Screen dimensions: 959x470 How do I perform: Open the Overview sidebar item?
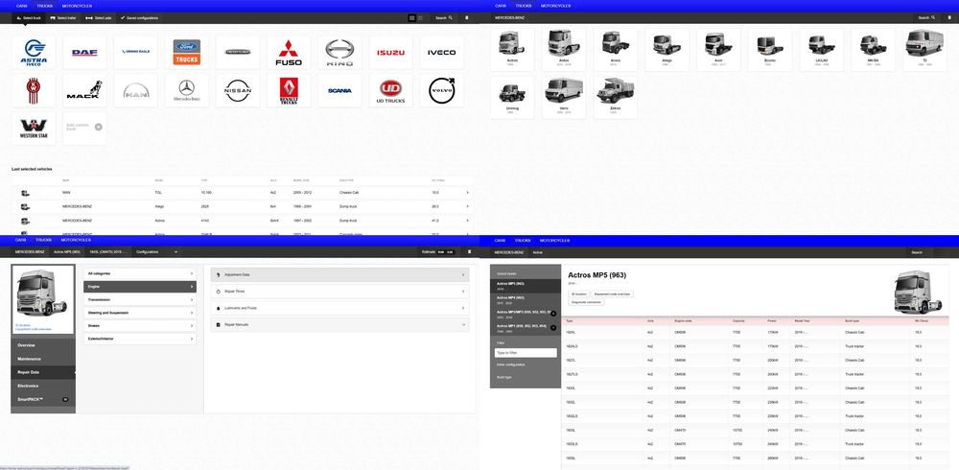pyautogui.click(x=43, y=345)
